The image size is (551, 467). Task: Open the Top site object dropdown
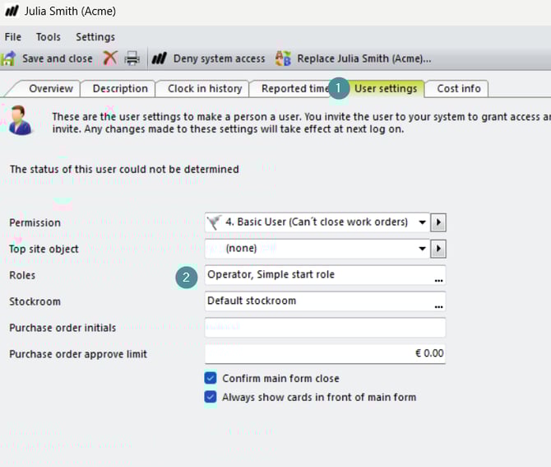pos(422,249)
